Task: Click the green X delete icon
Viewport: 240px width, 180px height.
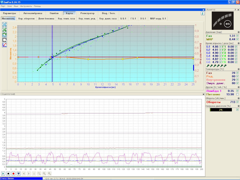Action: tap(4, 30)
